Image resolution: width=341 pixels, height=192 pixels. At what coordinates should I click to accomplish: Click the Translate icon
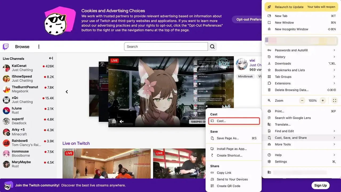pyautogui.click(x=269, y=124)
